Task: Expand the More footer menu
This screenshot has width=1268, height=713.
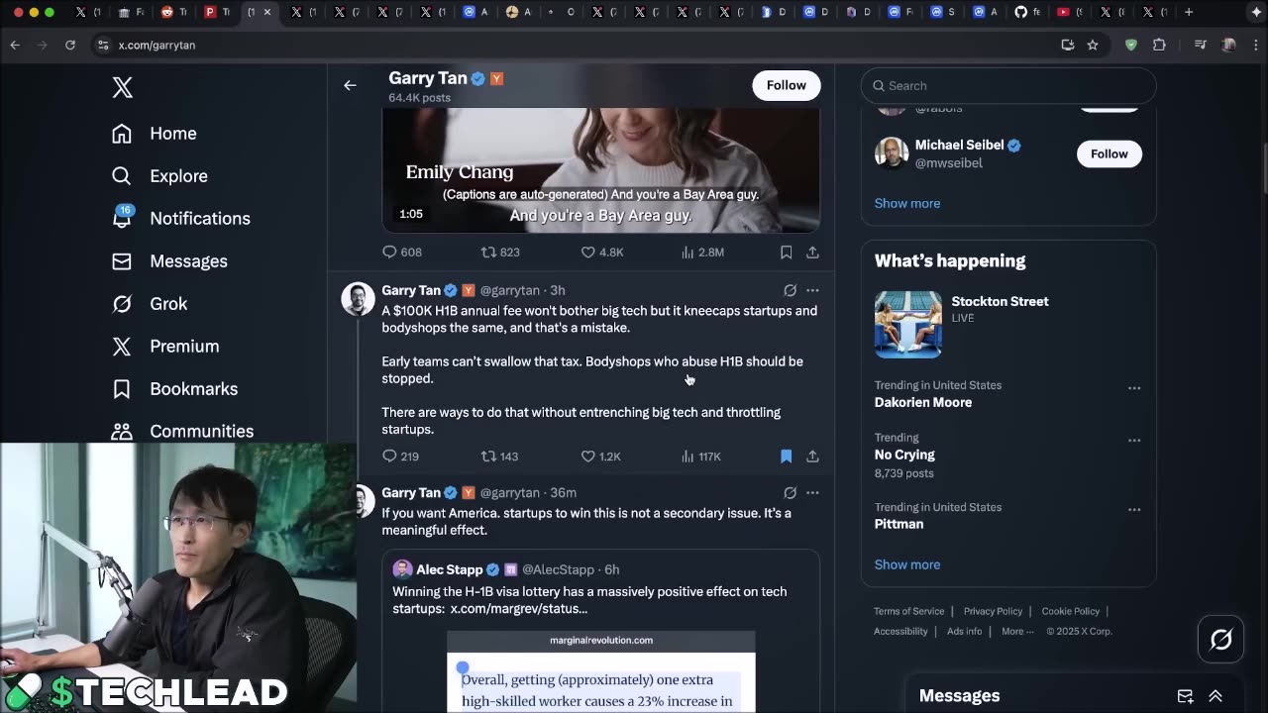Action: tap(1017, 631)
